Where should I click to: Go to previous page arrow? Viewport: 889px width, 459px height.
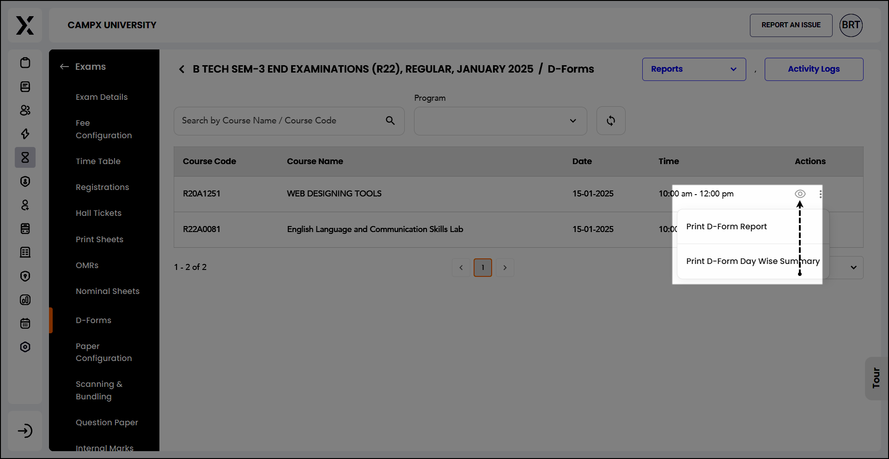pos(461,268)
